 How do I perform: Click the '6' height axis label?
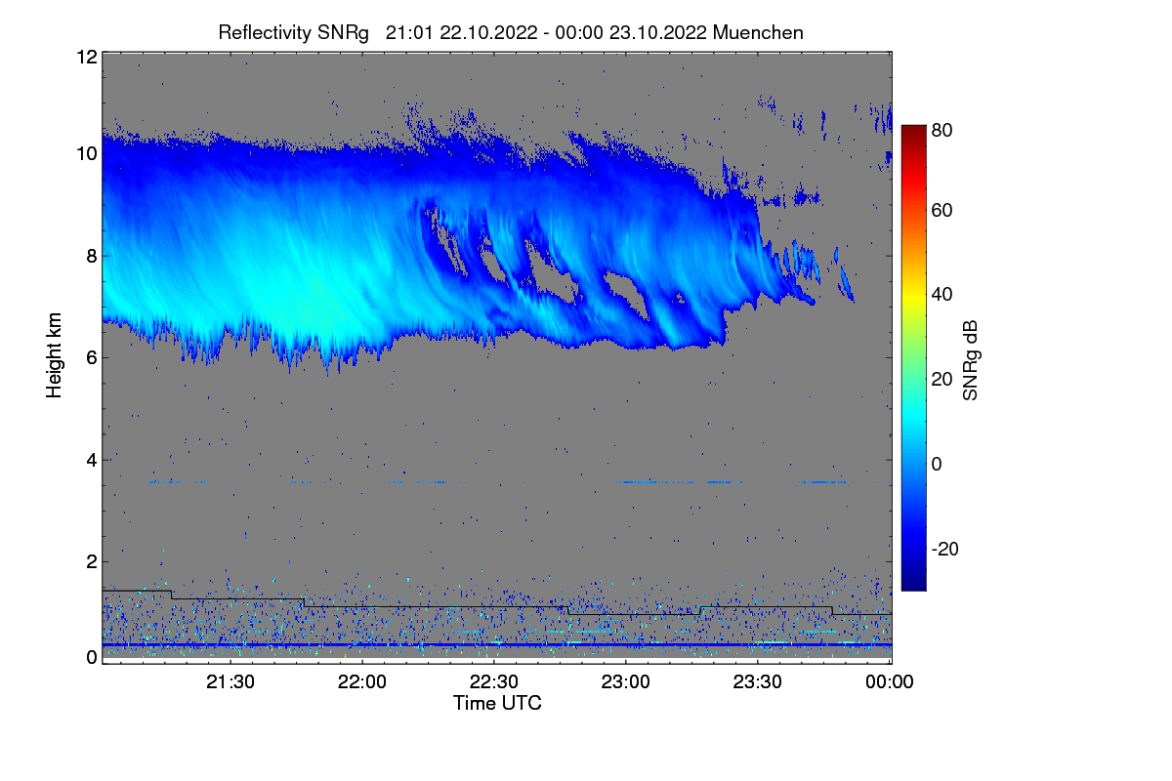click(91, 357)
